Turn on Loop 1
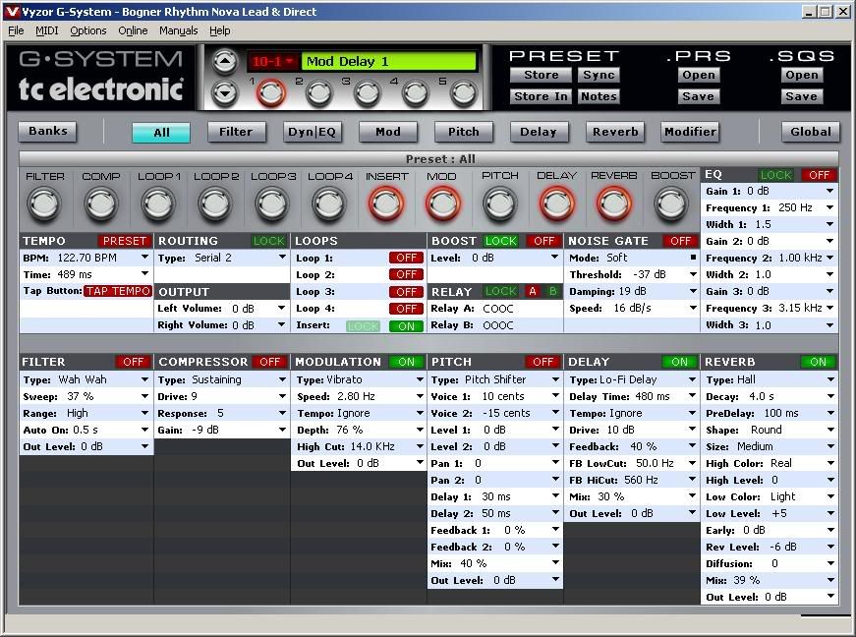 click(406, 258)
